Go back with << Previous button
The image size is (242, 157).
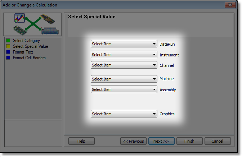(x=133, y=141)
